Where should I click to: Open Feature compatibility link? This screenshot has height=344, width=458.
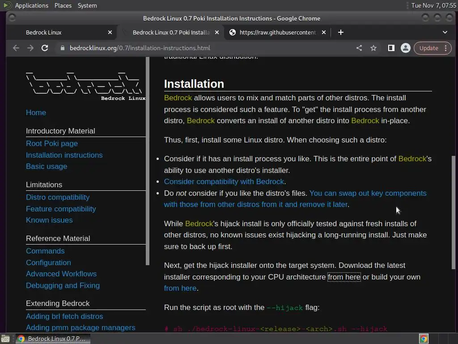pos(61,209)
